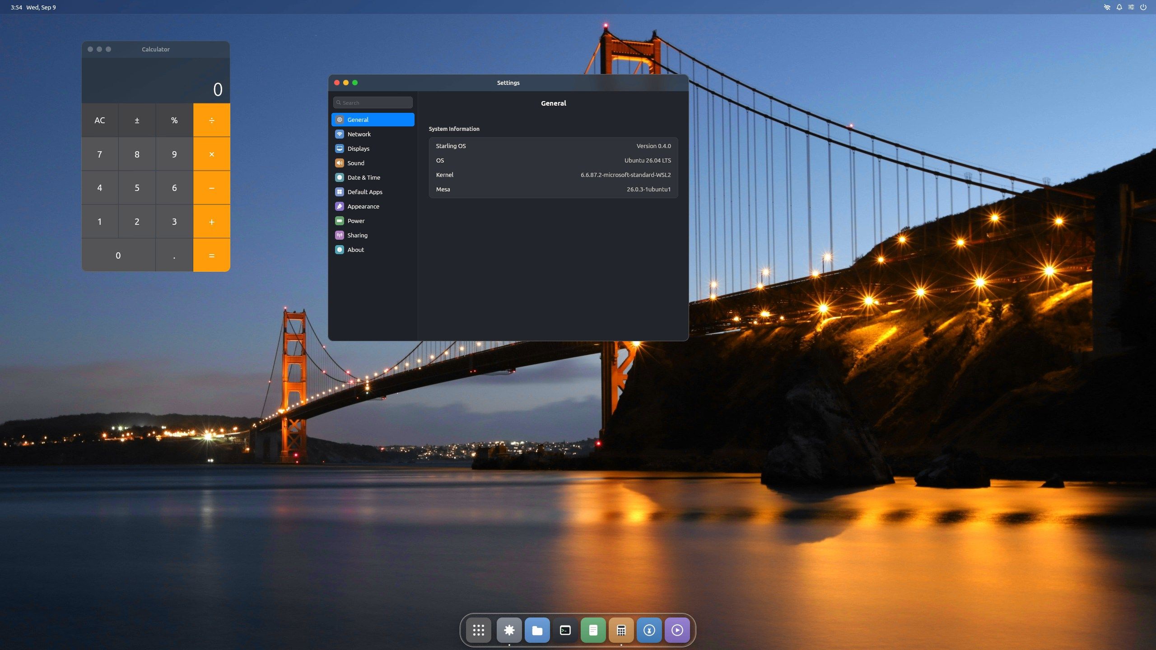Select General label in Settings sidebar
Image resolution: width=1156 pixels, height=650 pixels.
coord(358,120)
